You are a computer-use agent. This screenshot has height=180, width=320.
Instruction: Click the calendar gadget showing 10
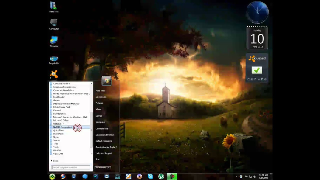click(x=257, y=37)
